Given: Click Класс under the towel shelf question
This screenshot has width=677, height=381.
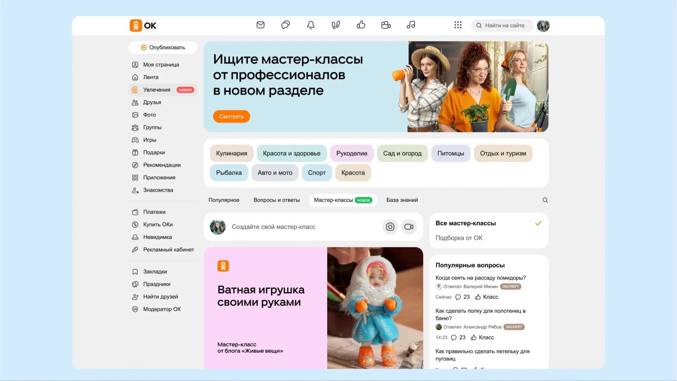Looking at the screenshot, I should [482, 338].
